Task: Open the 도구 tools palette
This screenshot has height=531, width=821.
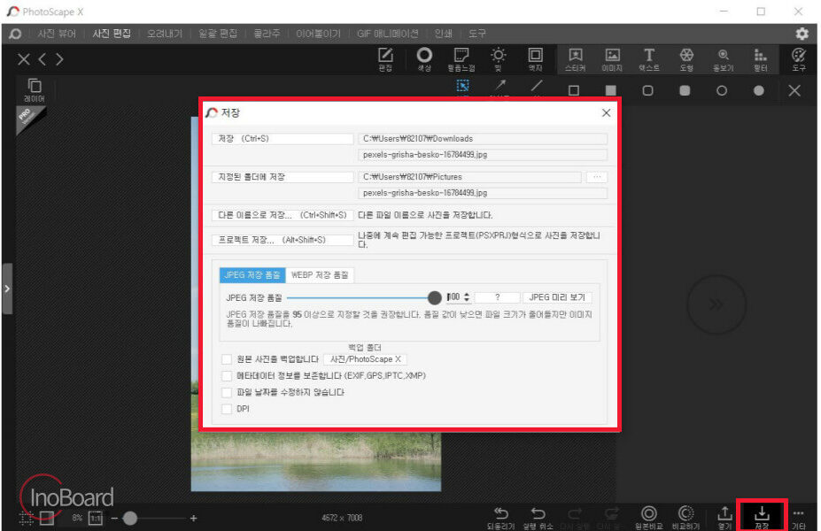Action: coord(799,59)
